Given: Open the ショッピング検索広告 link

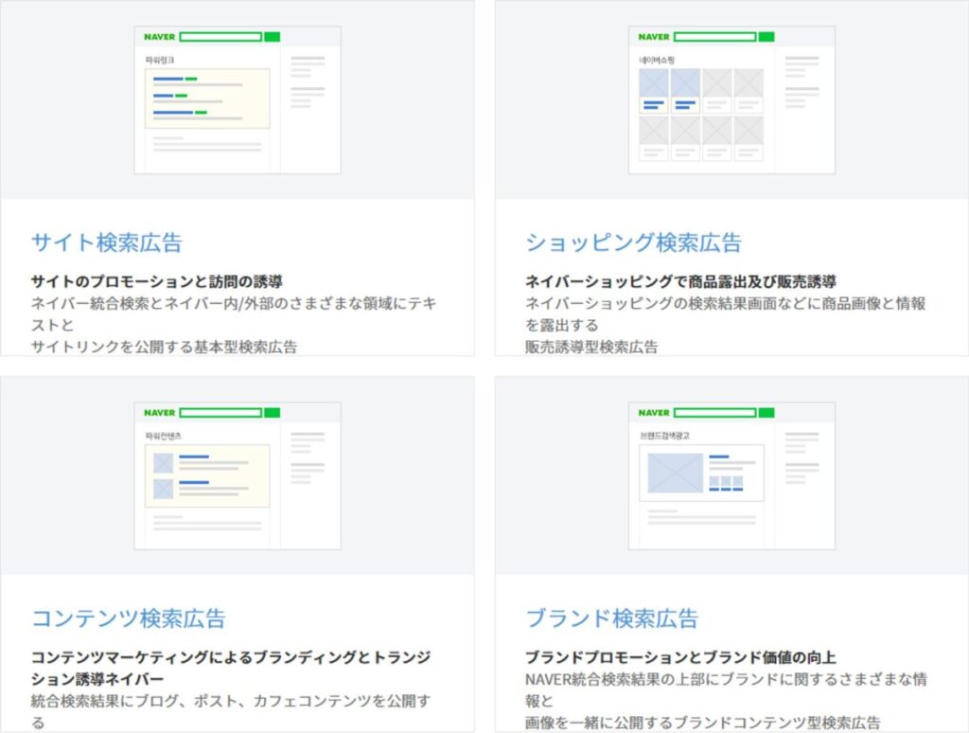Looking at the screenshot, I should pos(633,241).
